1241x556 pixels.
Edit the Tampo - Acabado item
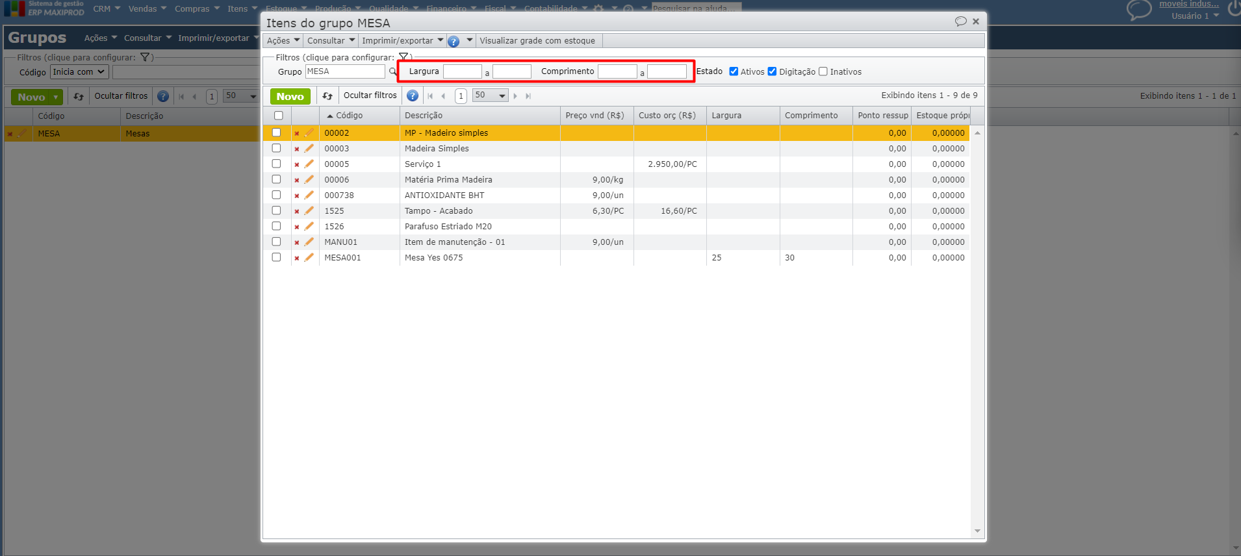309,210
